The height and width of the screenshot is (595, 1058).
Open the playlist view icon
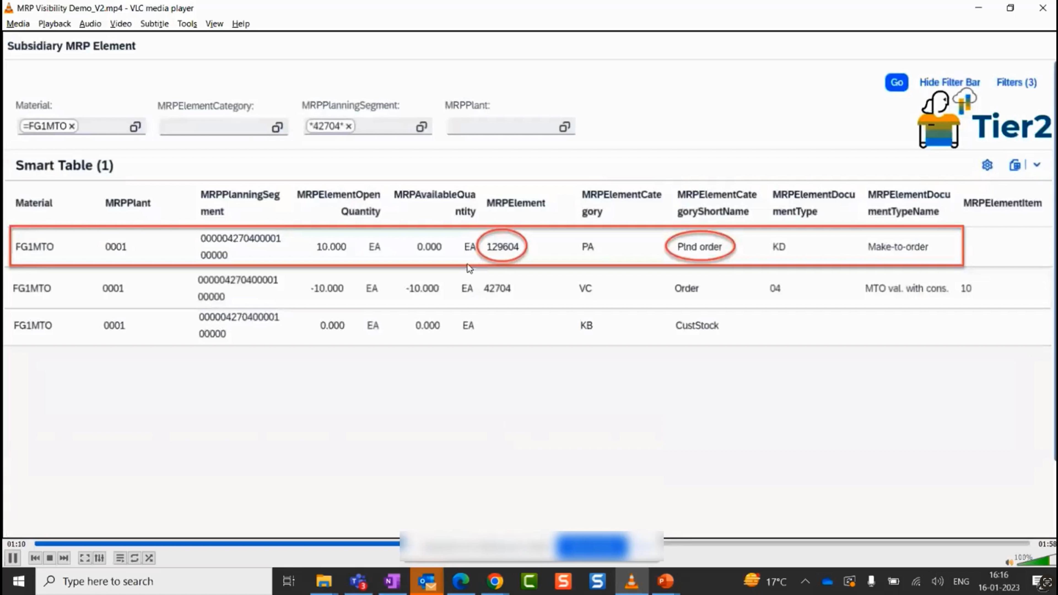click(120, 558)
